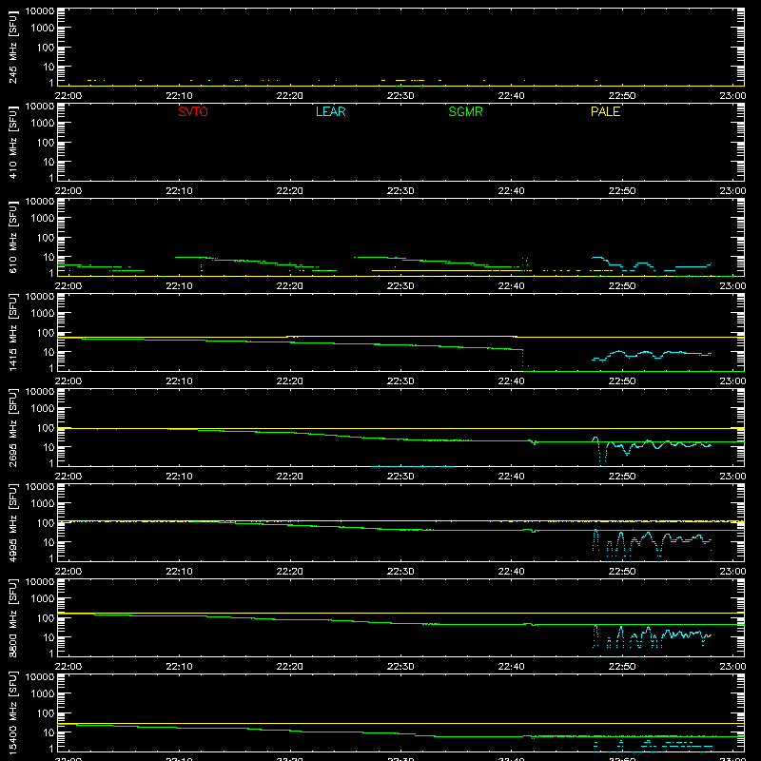The height and width of the screenshot is (761, 761).
Task: Click 23:00 time label under 610 MHz panel
Action: point(732,286)
